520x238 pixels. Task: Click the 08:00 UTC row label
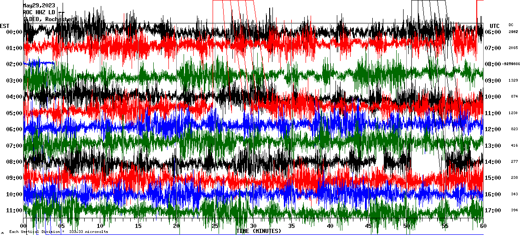(493, 64)
